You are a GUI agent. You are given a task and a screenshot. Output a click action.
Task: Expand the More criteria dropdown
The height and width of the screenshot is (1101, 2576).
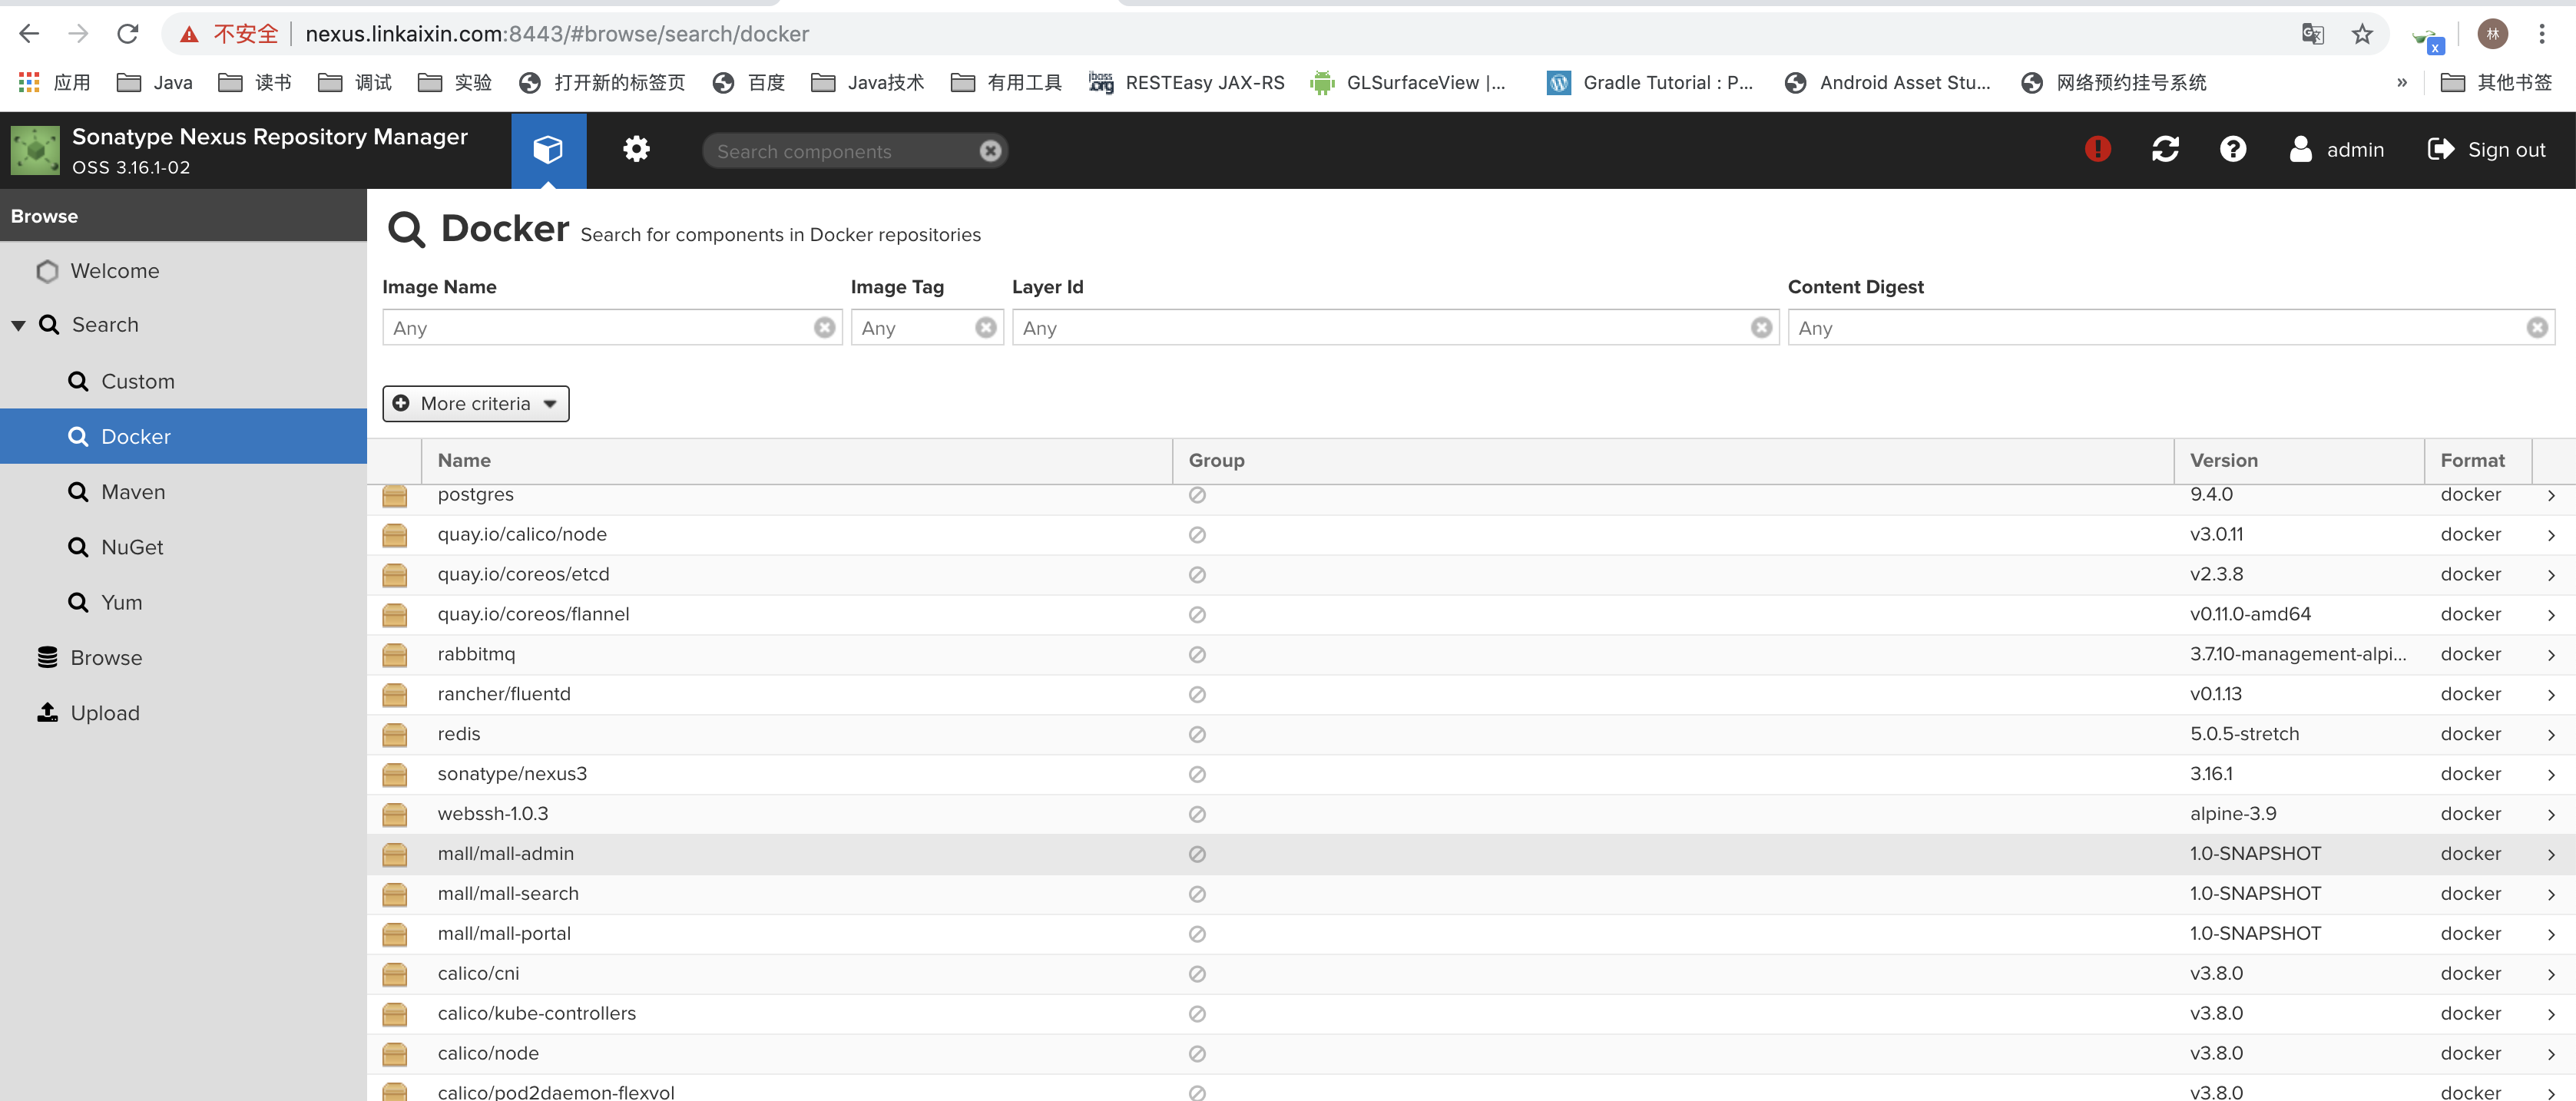pos(475,403)
